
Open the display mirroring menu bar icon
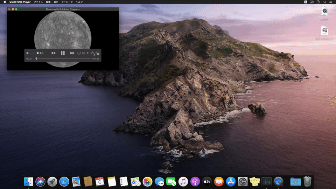[x=312, y=2]
